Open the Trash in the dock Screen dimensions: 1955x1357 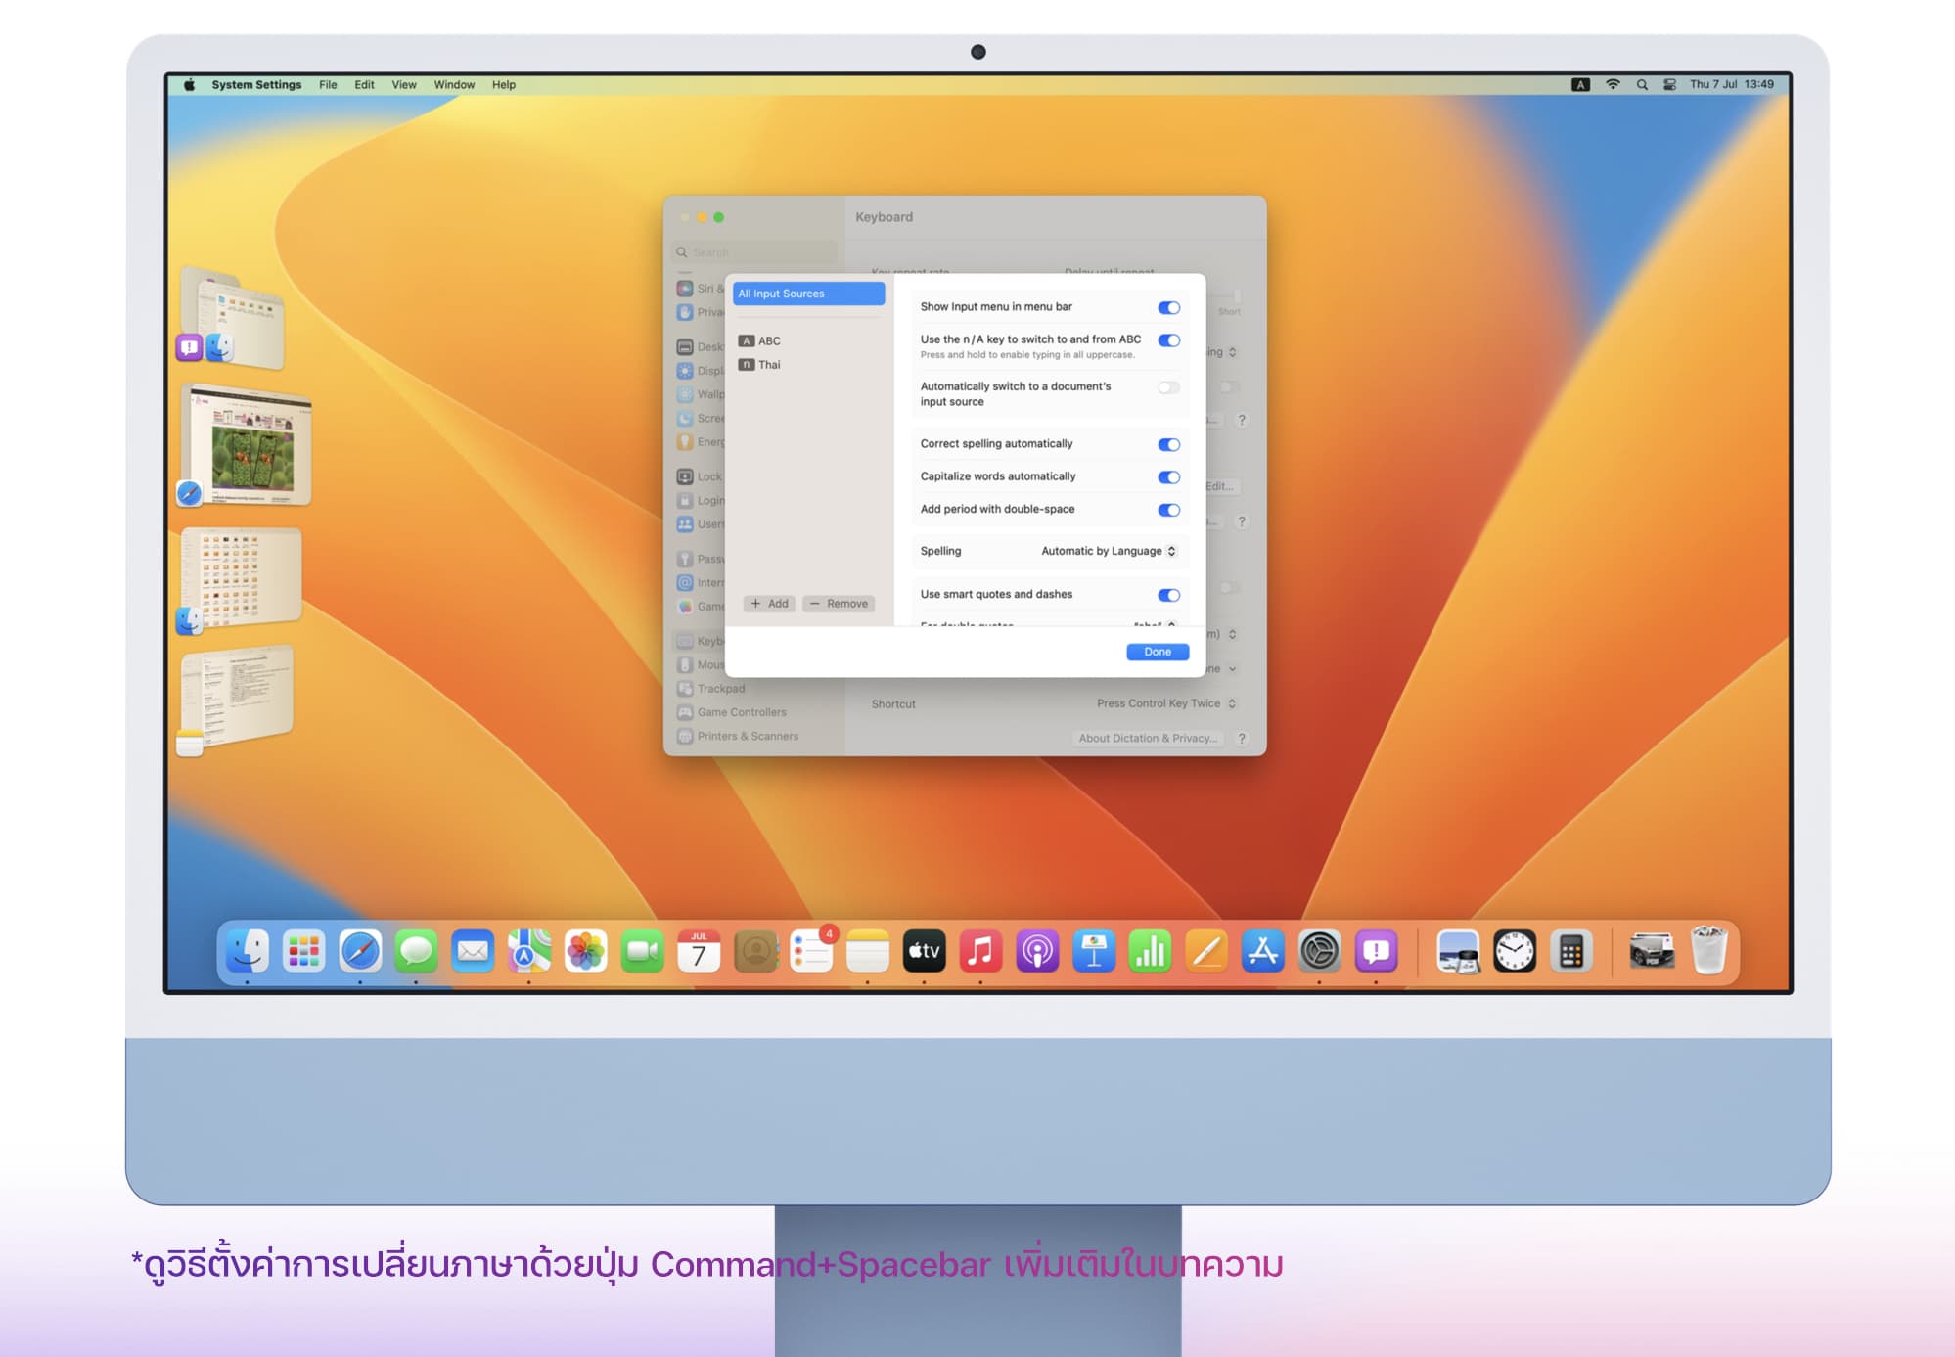1708,951
